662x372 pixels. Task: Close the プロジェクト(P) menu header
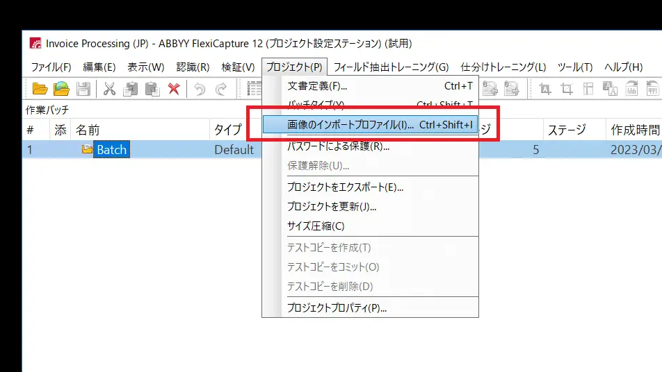click(294, 67)
